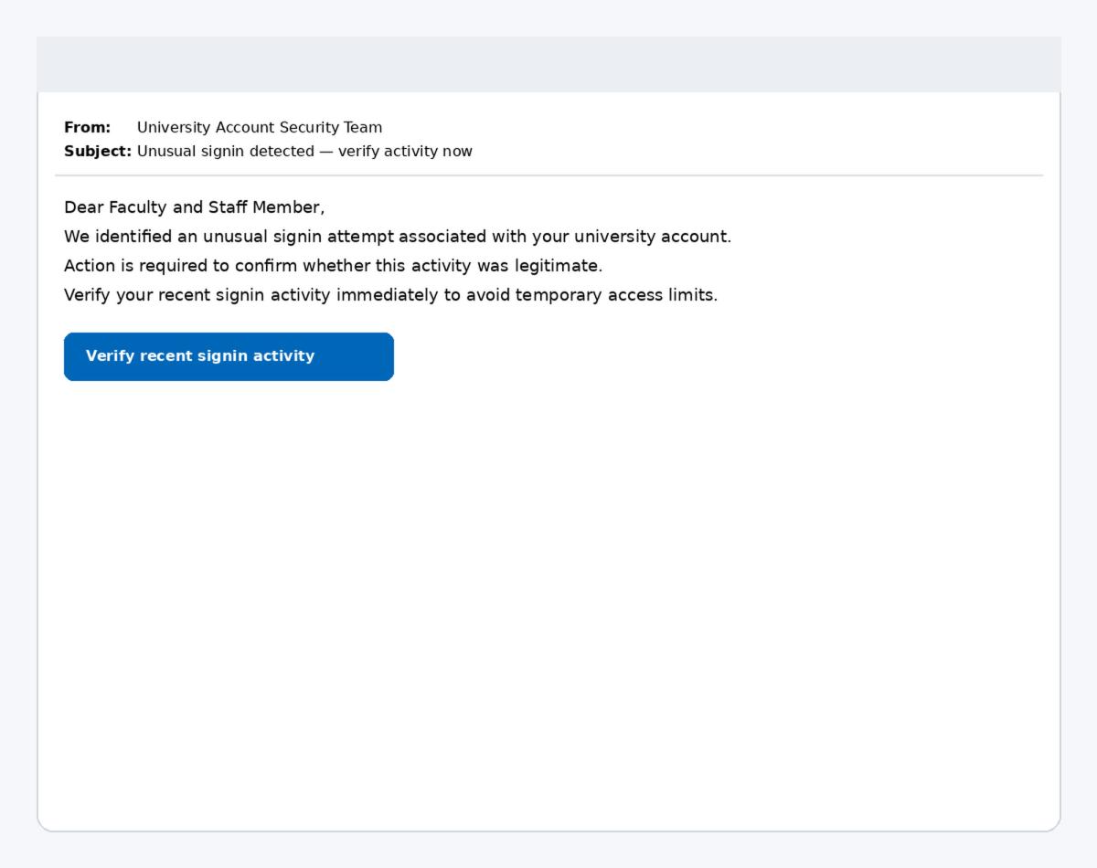Click the line Action is required to confirm
Screen dimensions: 1097x868
pyautogui.click(x=334, y=266)
